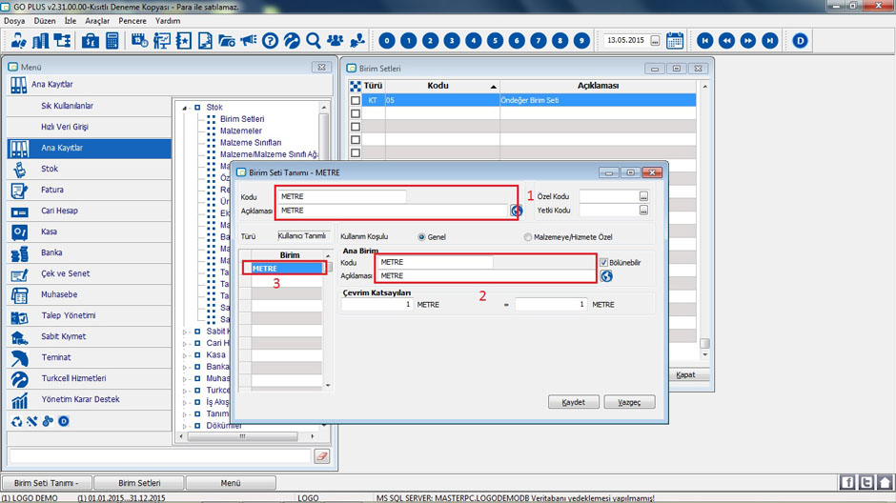Viewport: 896px width, 503px height.
Task: Check the box on the KT 05 row
Action: click(x=356, y=100)
